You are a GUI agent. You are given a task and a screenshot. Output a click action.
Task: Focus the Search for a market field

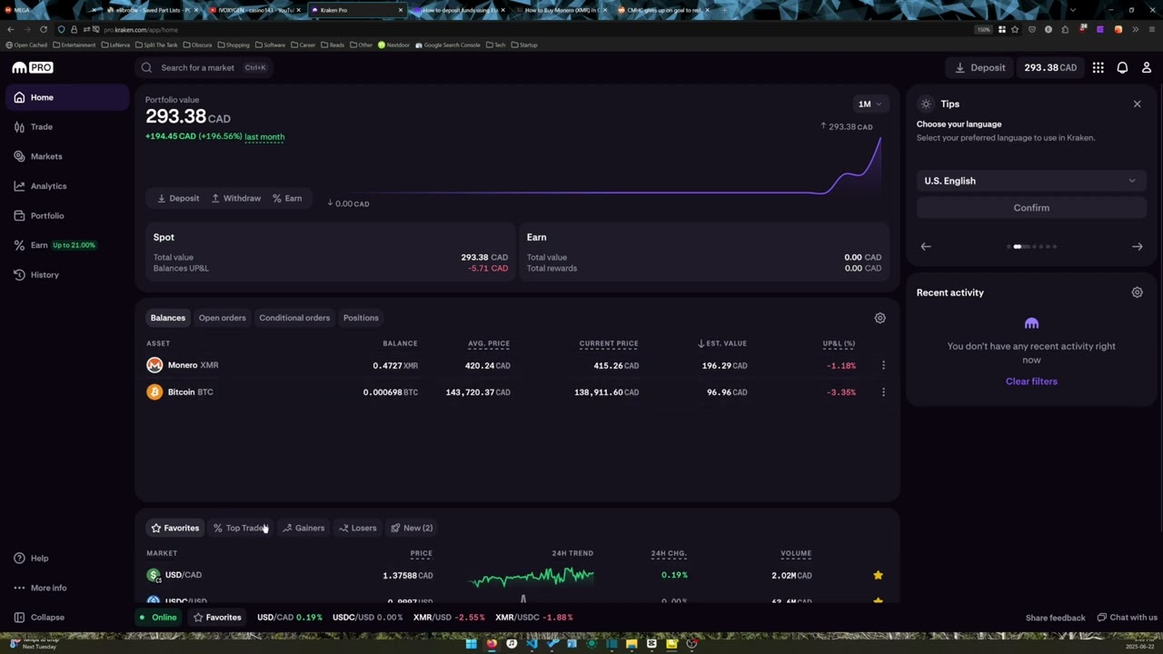click(x=204, y=67)
